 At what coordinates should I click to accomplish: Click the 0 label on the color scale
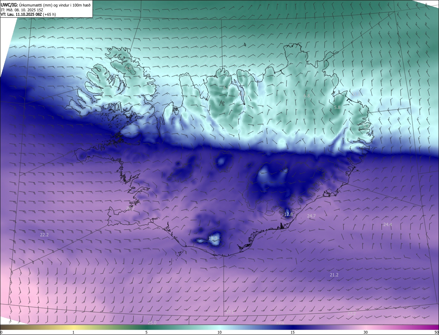1,332
